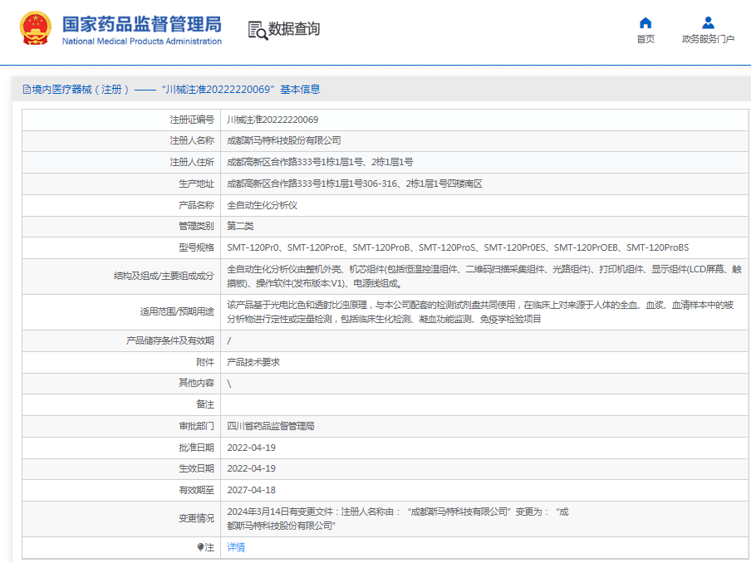Open 政务服务门户 portal text link
The width and height of the screenshot is (751, 563).
[x=708, y=39]
